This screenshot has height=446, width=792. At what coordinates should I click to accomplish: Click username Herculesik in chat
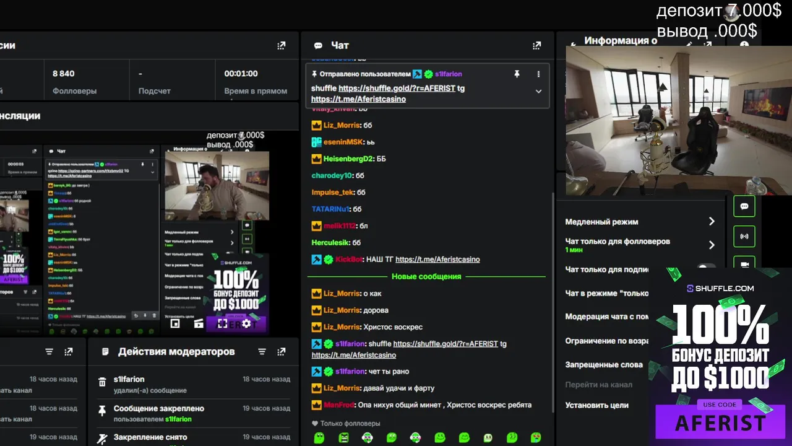[330, 243]
